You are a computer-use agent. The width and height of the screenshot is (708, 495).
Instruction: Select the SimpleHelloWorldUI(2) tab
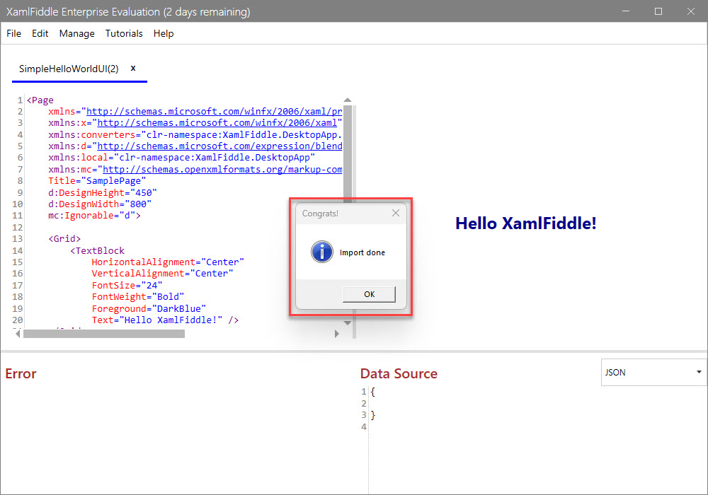69,69
